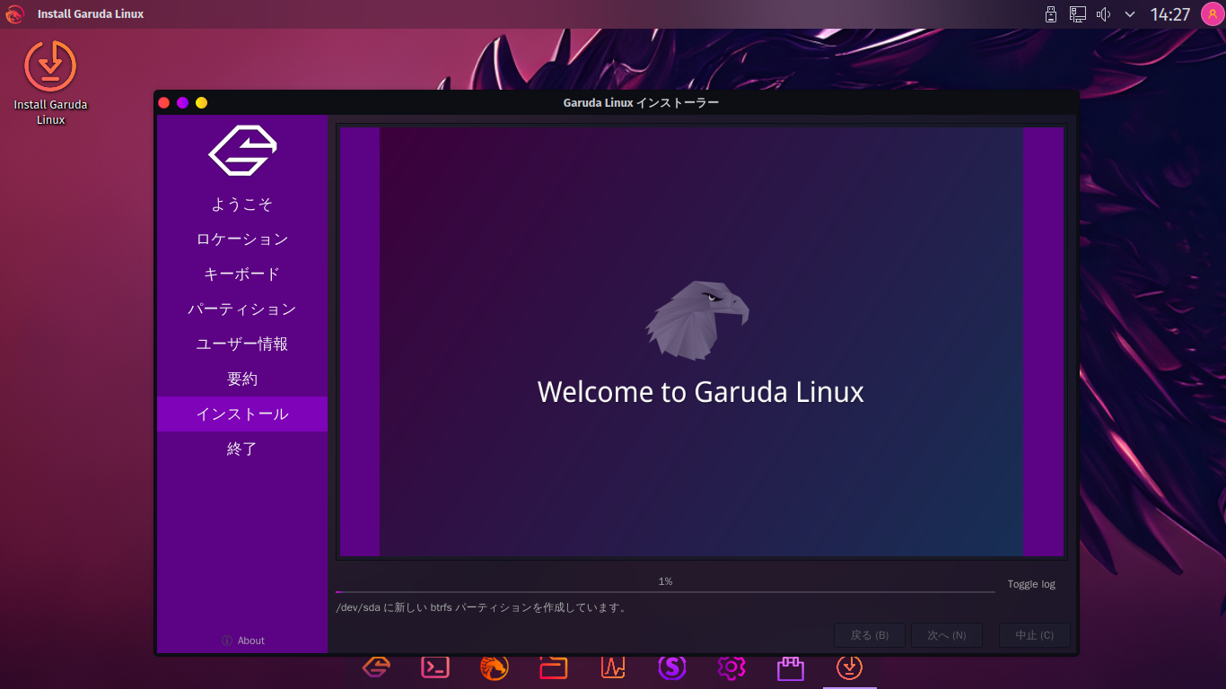Open software store icon in dock
The image size is (1226, 689).
click(x=791, y=667)
